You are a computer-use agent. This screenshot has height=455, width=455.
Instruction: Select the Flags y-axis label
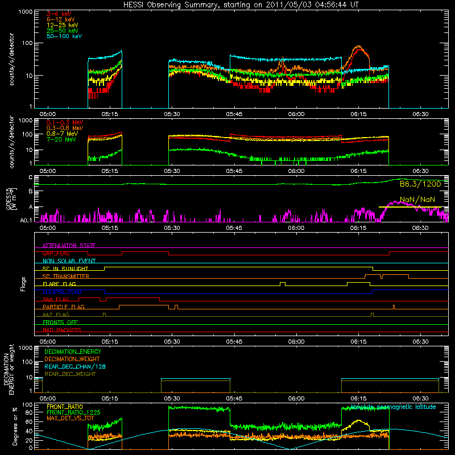23,284
